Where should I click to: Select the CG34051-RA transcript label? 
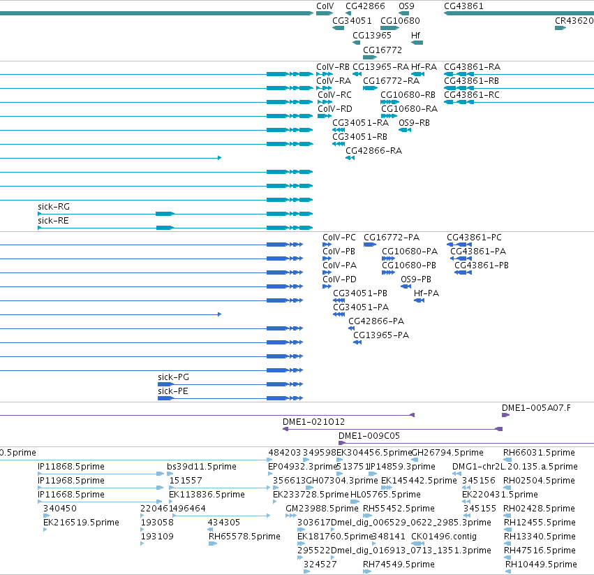click(360, 123)
